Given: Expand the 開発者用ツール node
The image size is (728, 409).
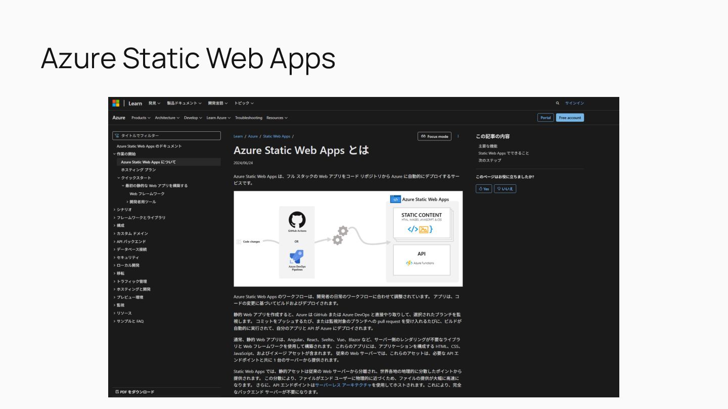Looking at the screenshot, I should 141,202.
